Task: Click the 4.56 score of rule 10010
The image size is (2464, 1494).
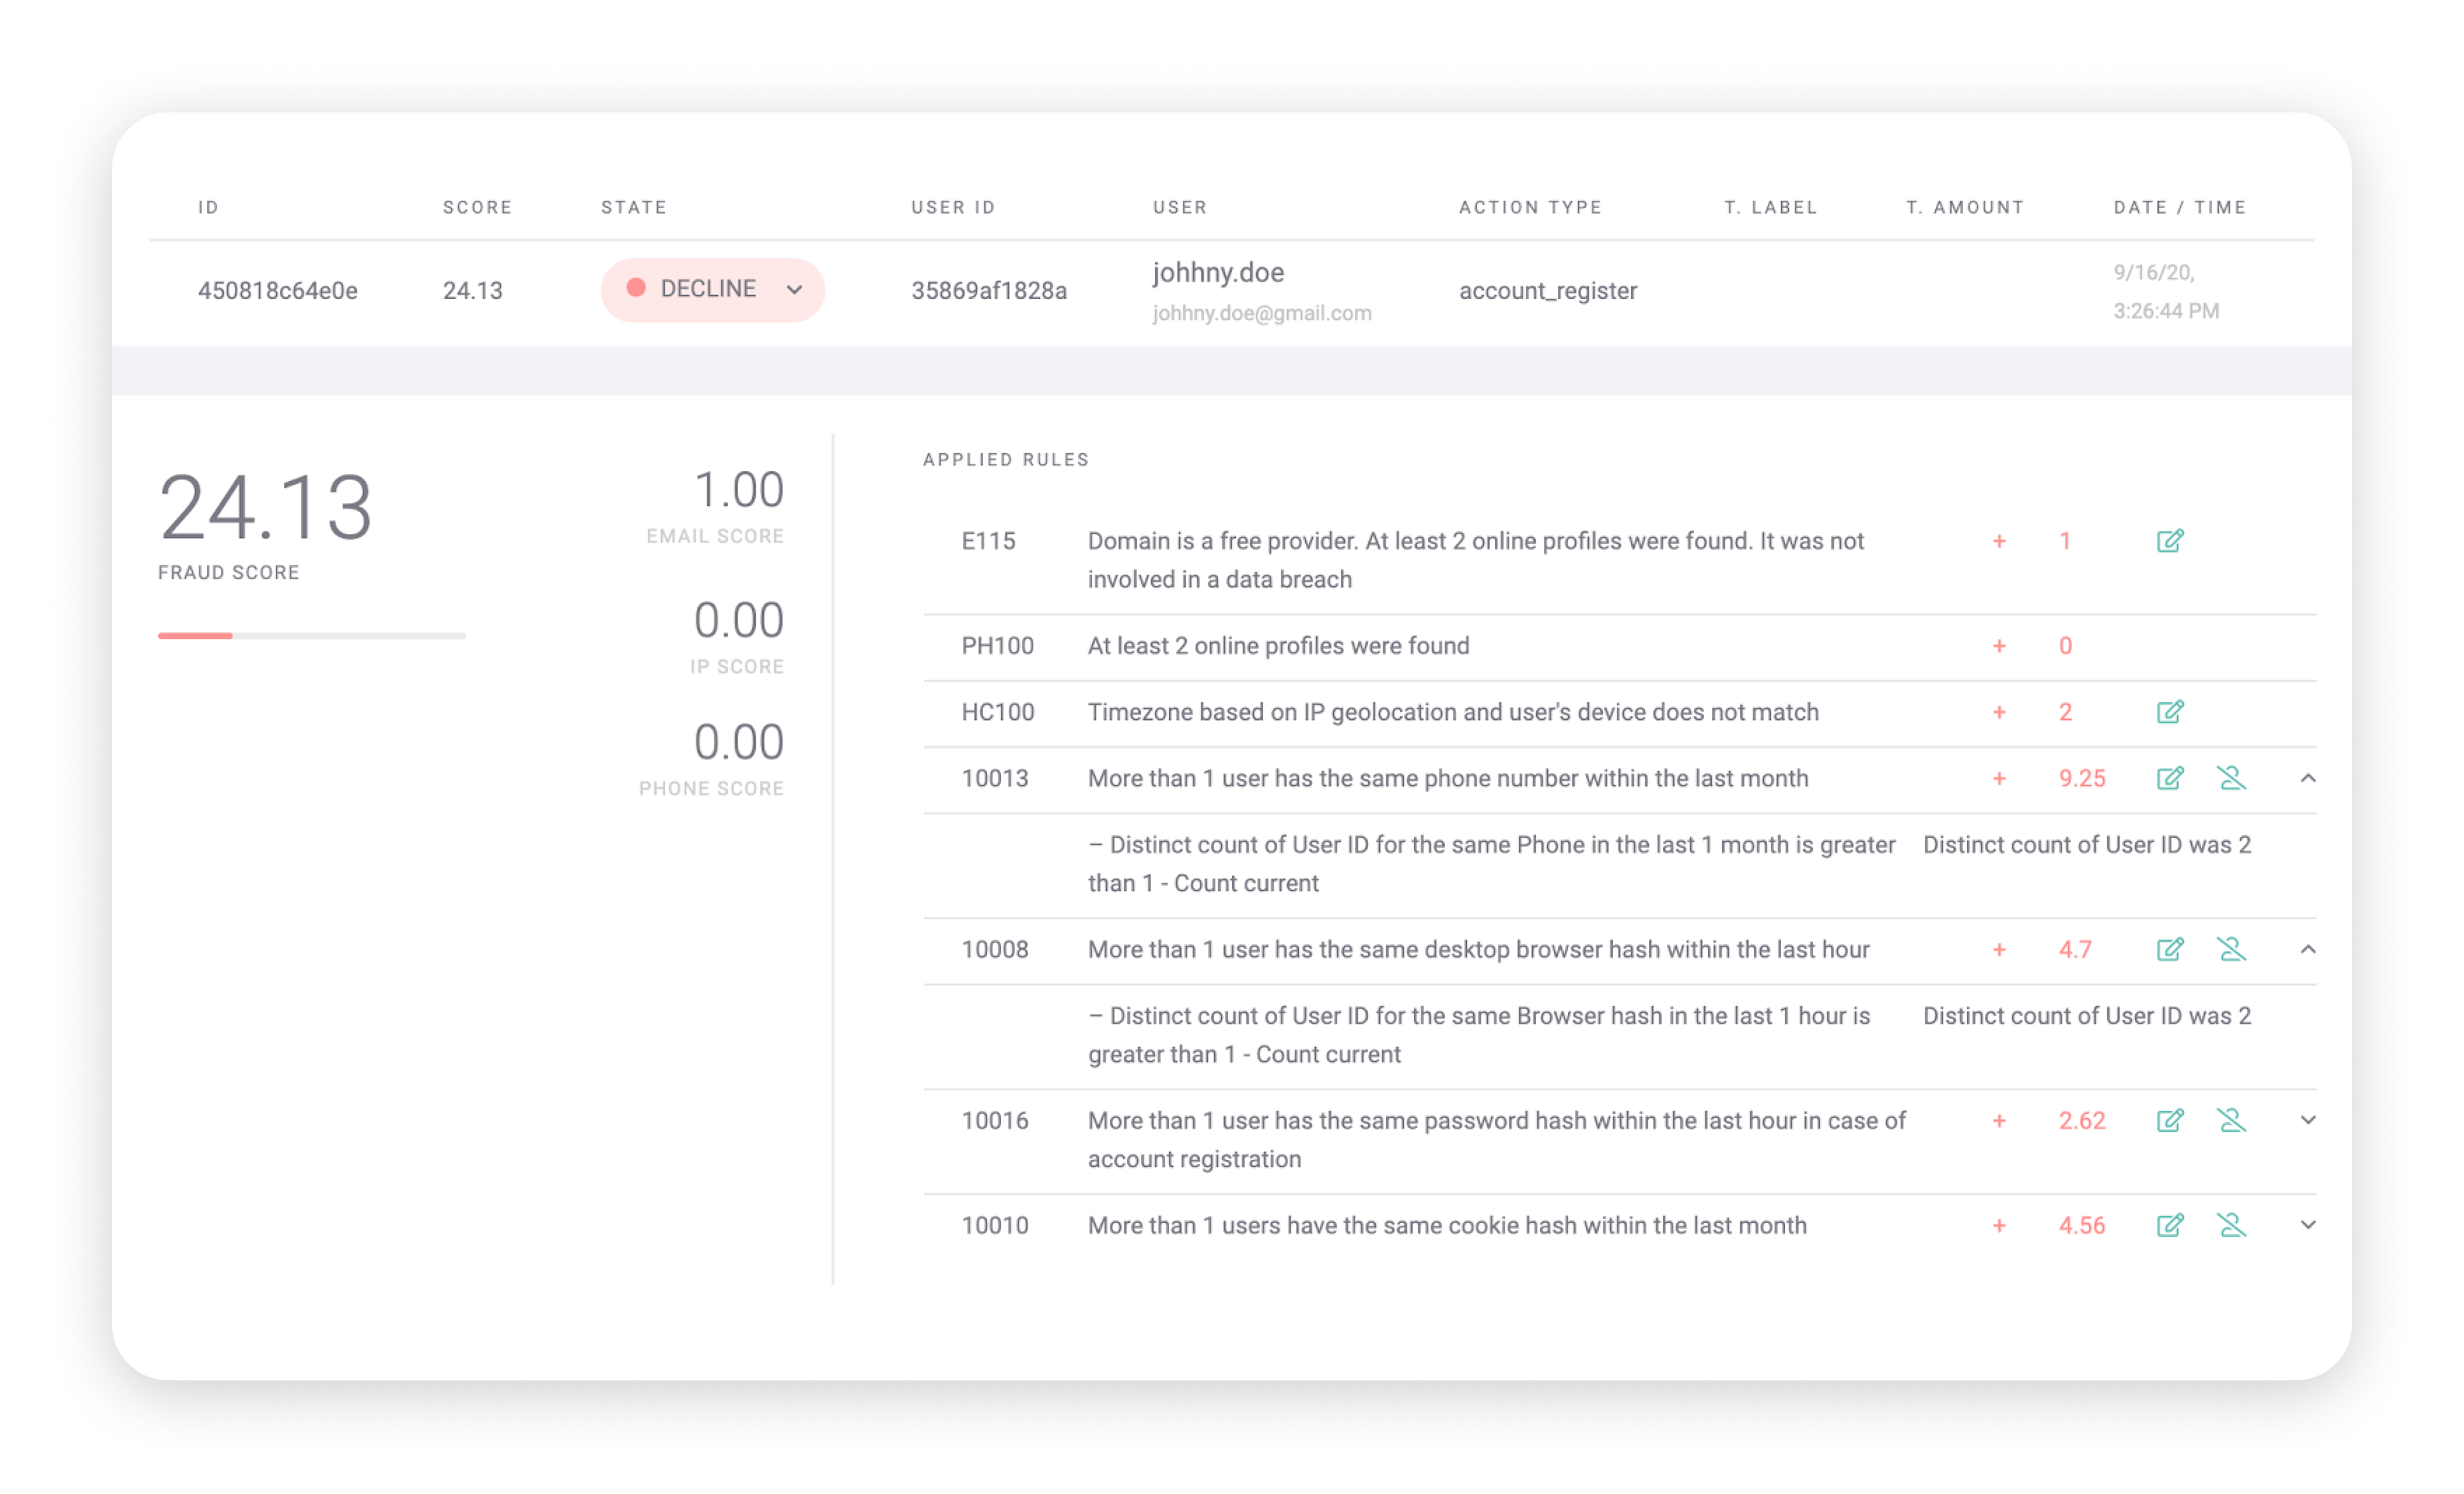Action: pyautogui.click(x=2082, y=1225)
